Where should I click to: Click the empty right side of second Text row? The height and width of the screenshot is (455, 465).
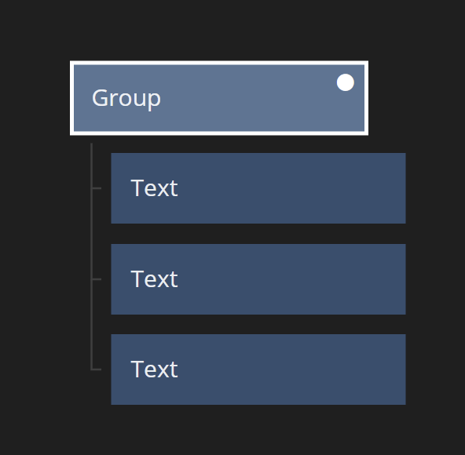tap(292, 279)
